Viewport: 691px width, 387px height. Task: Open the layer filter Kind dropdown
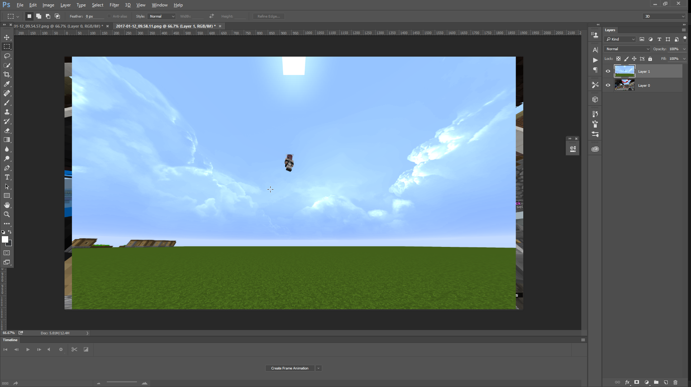620,39
